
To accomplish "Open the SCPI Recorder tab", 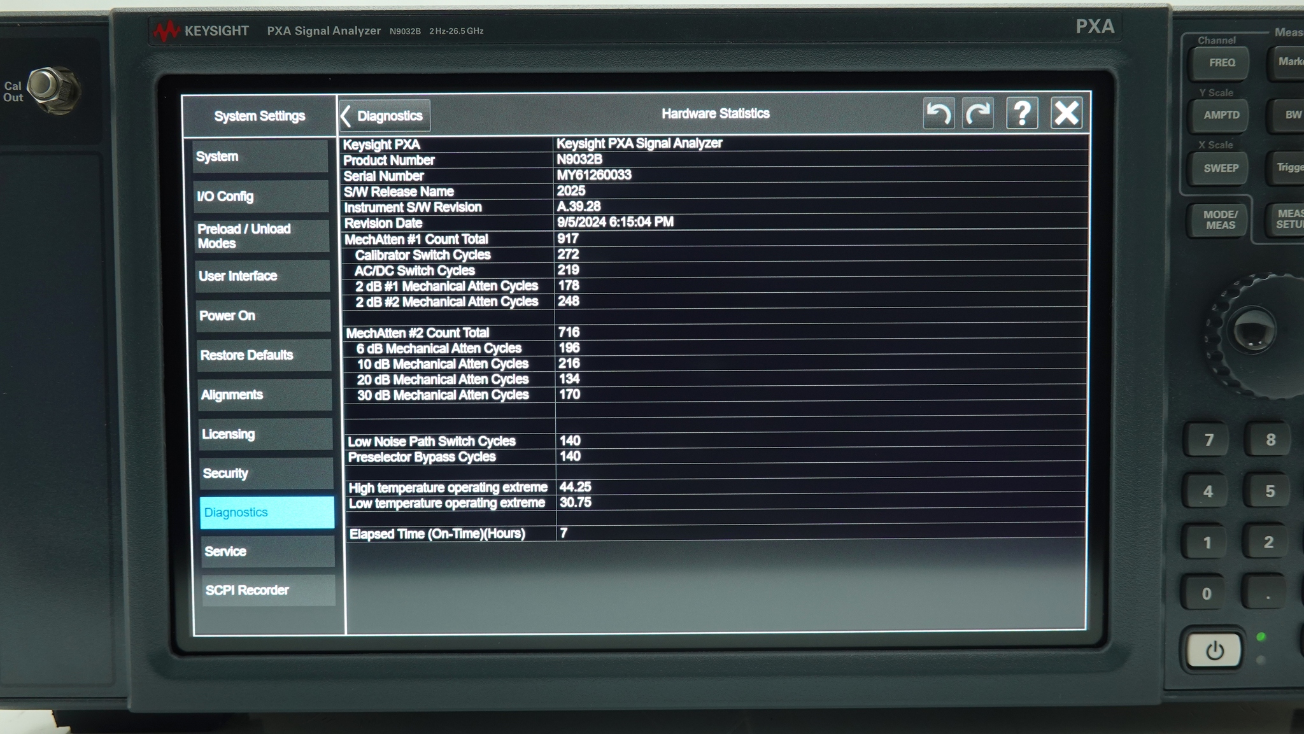I will [268, 591].
